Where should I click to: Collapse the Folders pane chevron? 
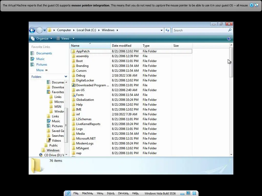coord(66,77)
